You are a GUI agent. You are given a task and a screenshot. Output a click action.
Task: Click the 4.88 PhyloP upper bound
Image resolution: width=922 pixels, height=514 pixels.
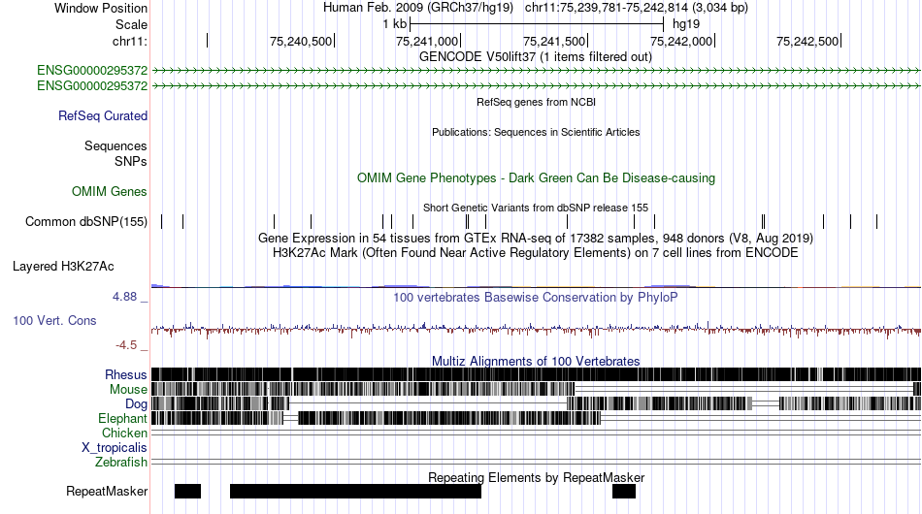(x=124, y=297)
